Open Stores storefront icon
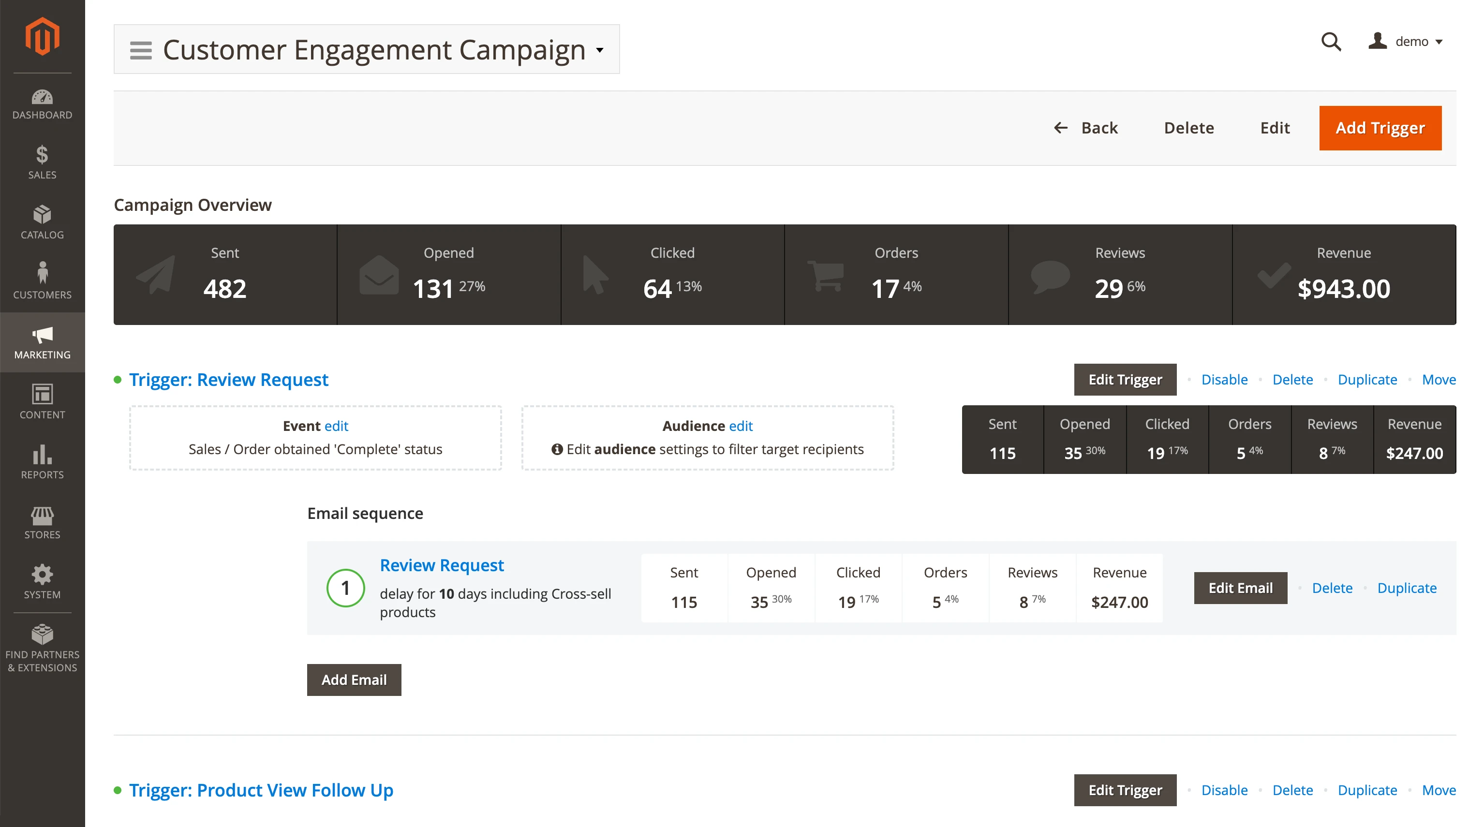Image resolution: width=1484 pixels, height=827 pixels. coord(42,516)
